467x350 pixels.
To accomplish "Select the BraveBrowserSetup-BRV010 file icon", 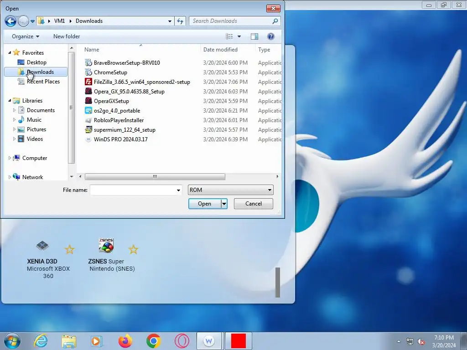I will [x=88, y=62].
